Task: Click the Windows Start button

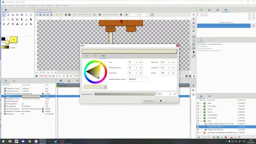Action: pyautogui.click(x=3, y=141)
